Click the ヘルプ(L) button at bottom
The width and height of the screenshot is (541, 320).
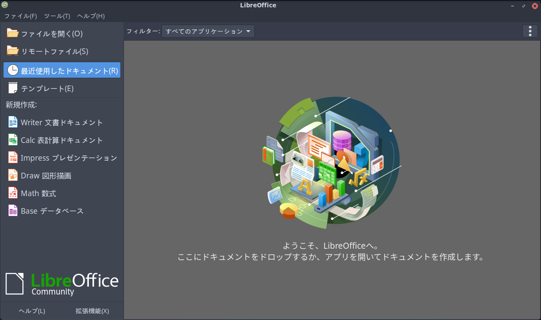32,311
